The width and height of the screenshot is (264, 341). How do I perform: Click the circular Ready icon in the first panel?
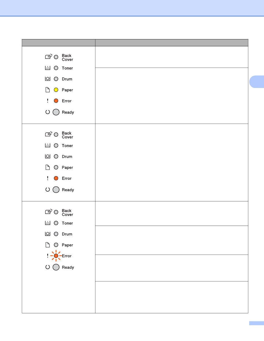[48, 112]
